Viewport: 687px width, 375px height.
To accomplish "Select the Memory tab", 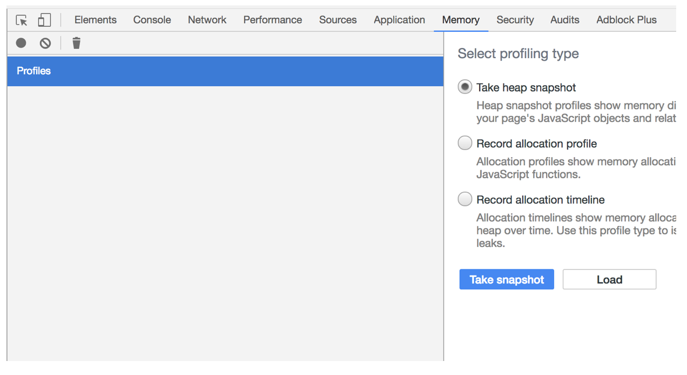I will (461, 20).
